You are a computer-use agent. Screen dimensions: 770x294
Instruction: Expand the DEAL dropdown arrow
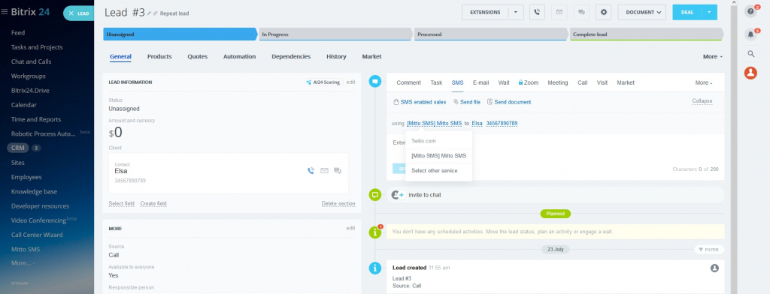click(x=710, y=12)
